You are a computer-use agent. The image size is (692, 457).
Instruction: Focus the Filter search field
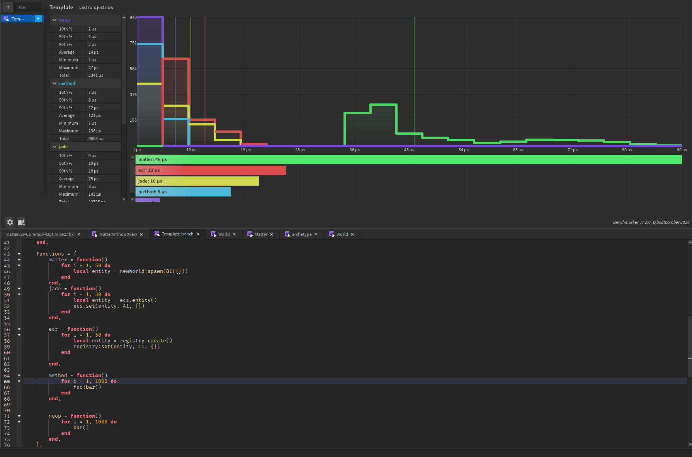point(28,7)
